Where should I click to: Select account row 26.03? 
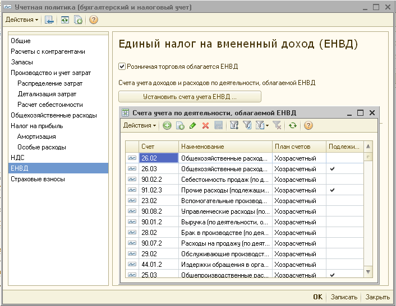[x=244, y=169]
